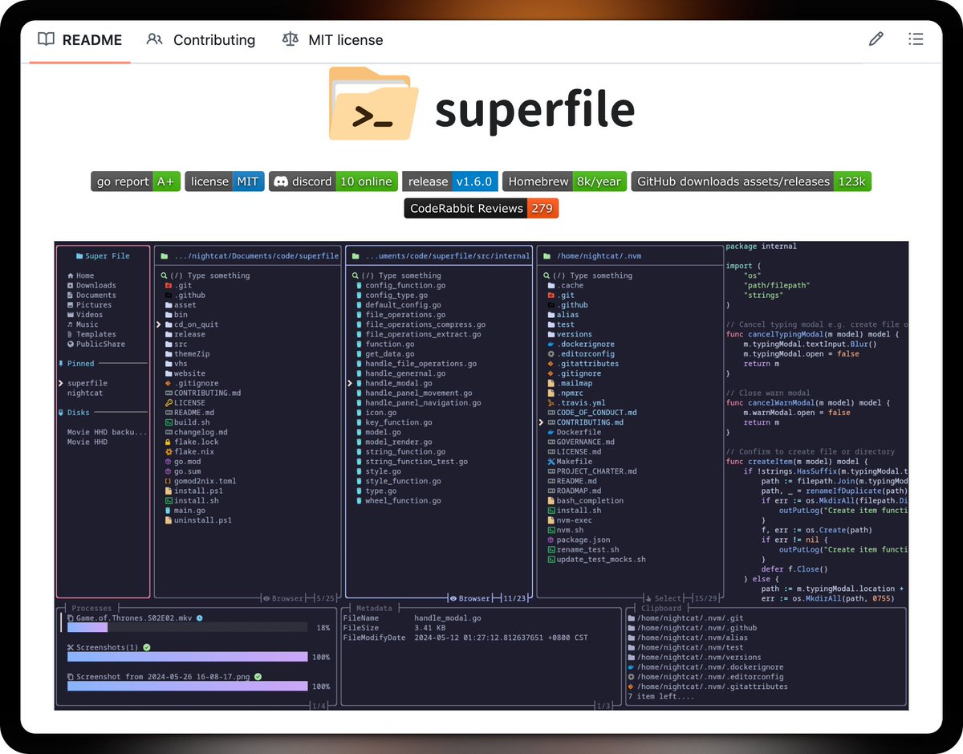The image size is (963, 754).
Task: Select the Movie HHD backu... disk
Action: point(107,432)
